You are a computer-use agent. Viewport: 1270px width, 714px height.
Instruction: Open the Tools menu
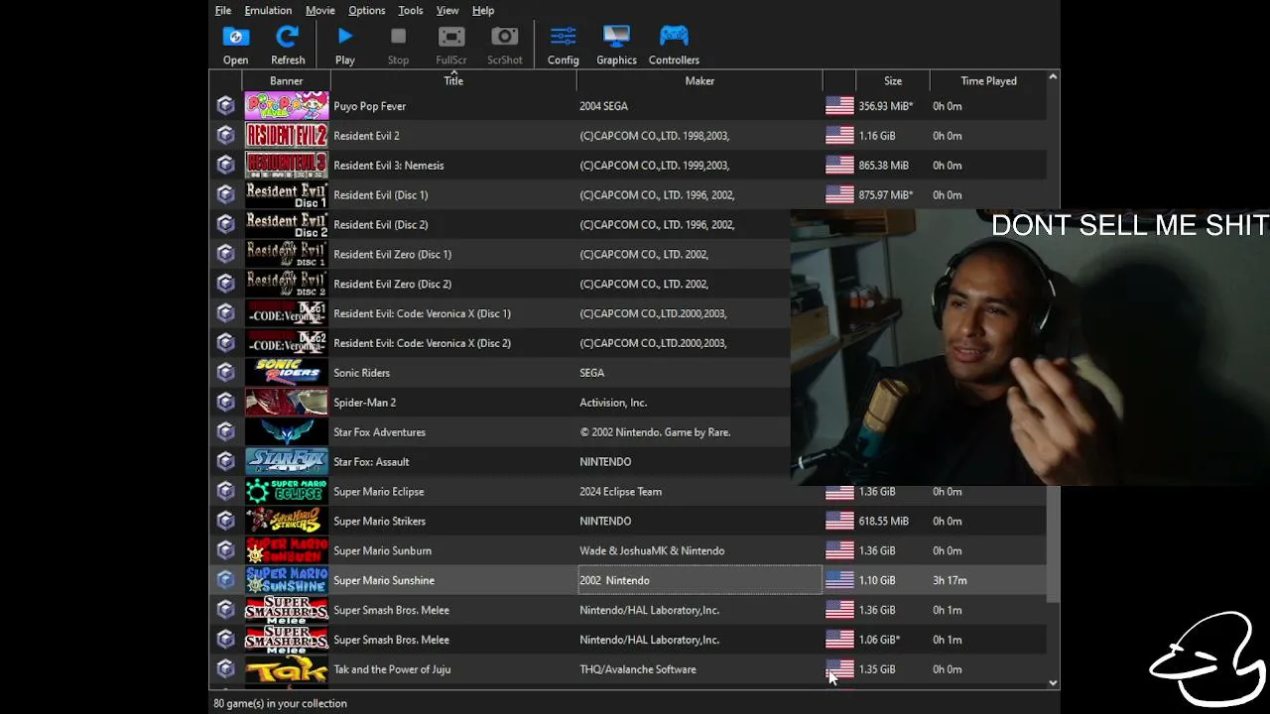click(411, 10)
